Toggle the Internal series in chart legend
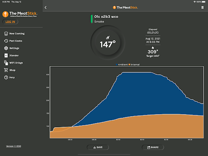Viewport: 208px width, 156px height. point(134,65)
